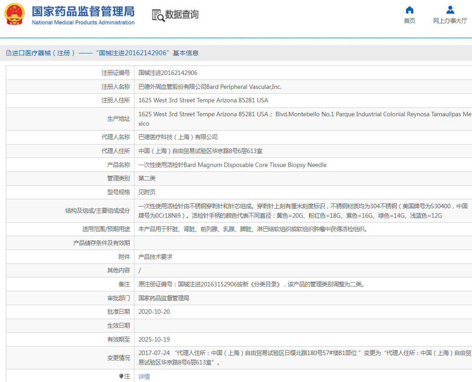Select approval date 2020-10-20

(154, 312)
